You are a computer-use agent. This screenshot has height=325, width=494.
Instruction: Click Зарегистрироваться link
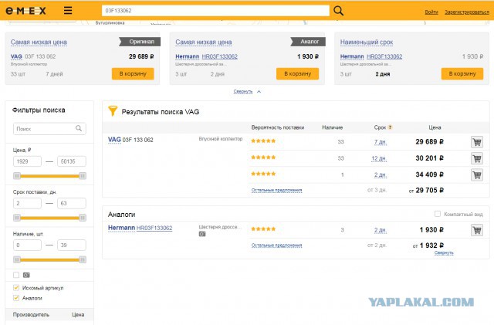click(x=466, y=12)
